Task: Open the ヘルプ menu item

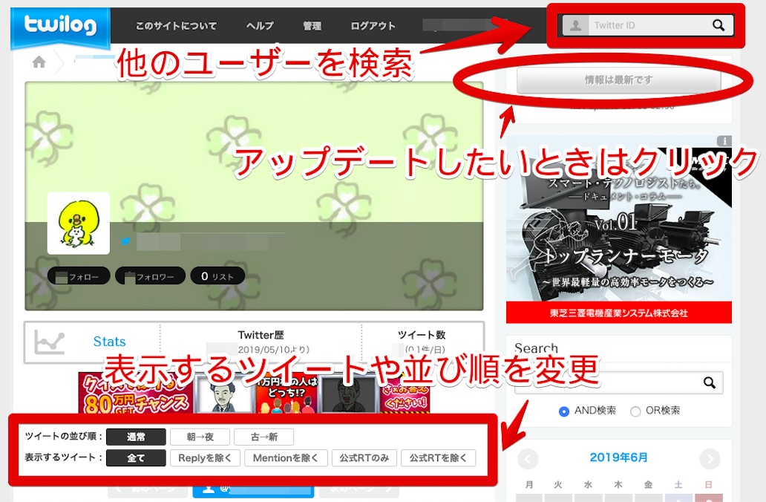Action: (x=260, y=26)
